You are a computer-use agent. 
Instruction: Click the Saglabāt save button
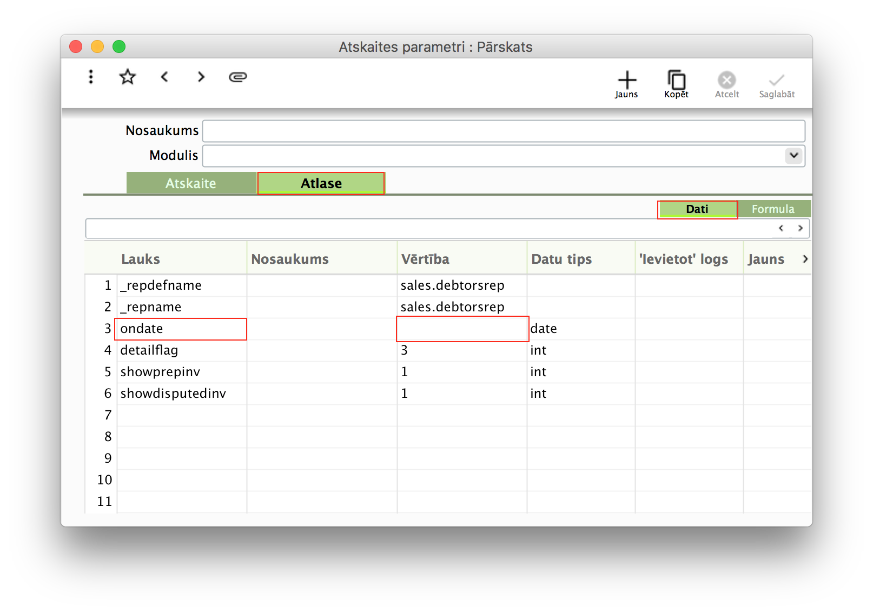point(777,85)
